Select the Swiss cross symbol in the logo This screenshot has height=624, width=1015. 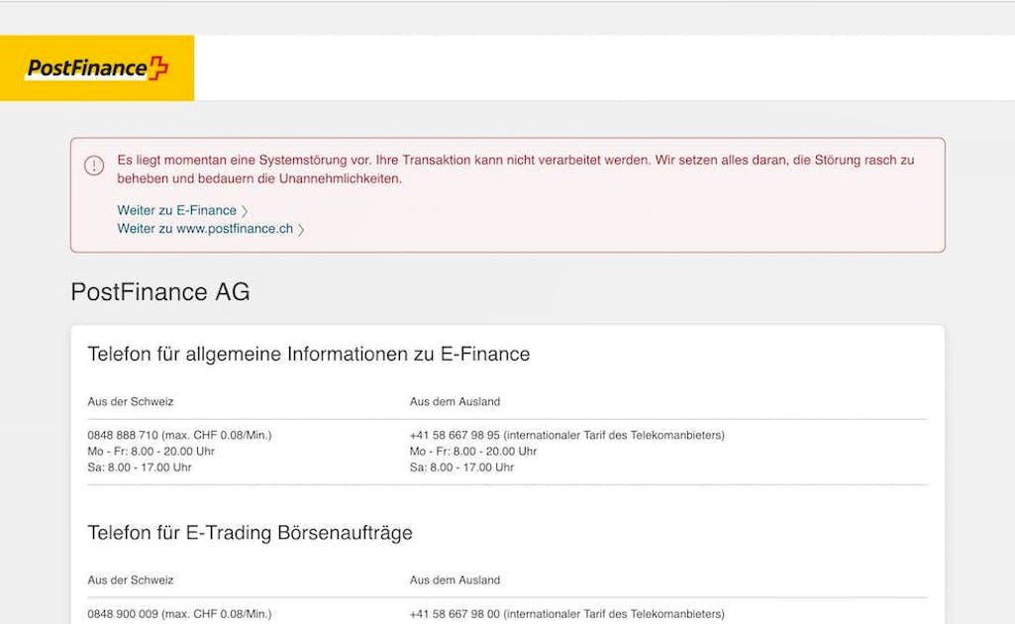point(158,67)
